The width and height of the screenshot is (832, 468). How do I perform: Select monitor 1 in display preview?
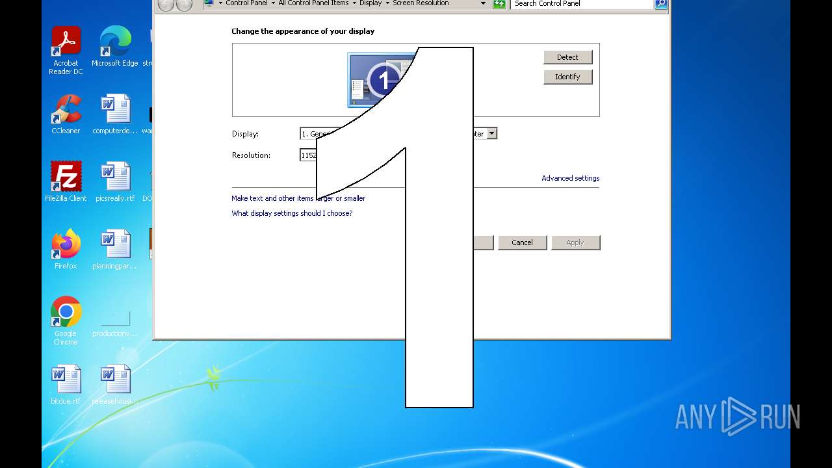pyautogui.click(x=382, y=80)
